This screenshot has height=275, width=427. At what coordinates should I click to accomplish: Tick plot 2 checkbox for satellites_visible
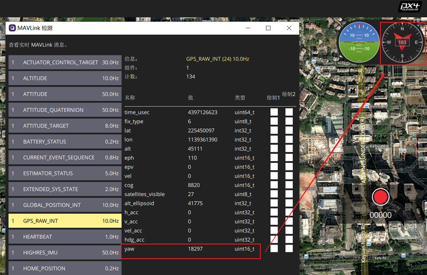289,194
